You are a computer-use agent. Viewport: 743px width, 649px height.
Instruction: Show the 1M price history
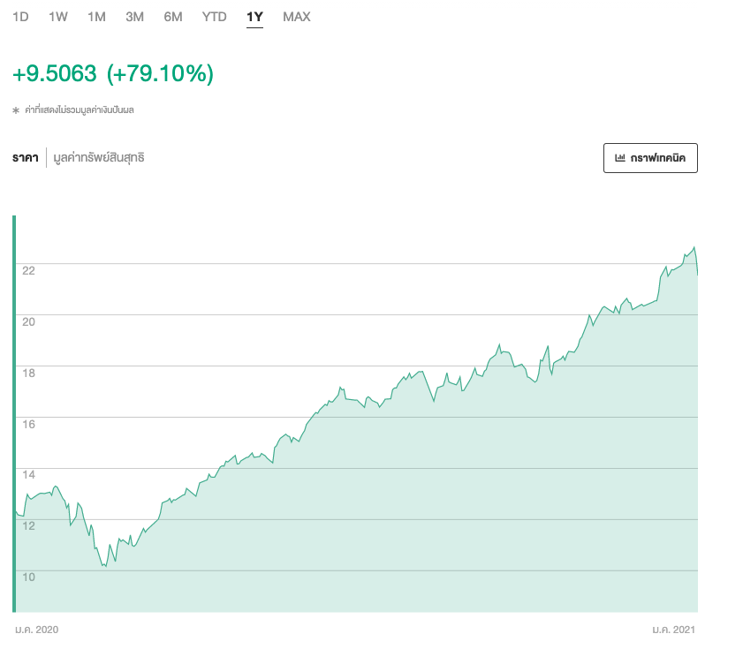96,17
